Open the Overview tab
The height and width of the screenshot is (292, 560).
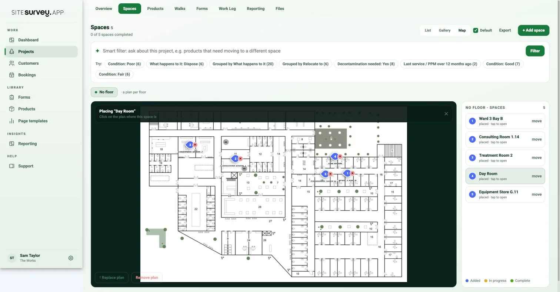coord(104,9)
